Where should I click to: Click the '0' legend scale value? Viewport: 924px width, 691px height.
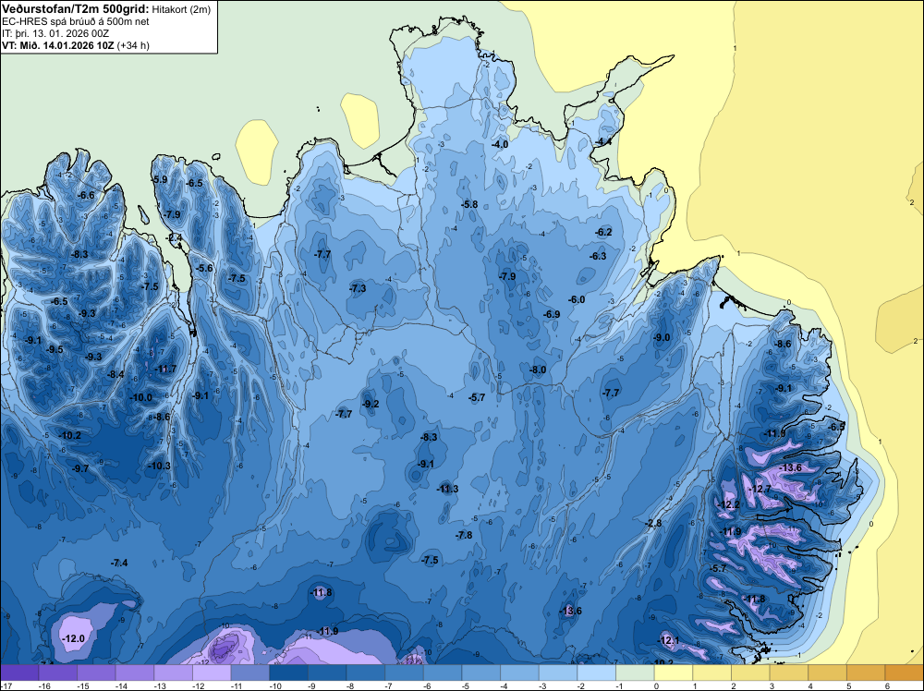coord(656,685)
